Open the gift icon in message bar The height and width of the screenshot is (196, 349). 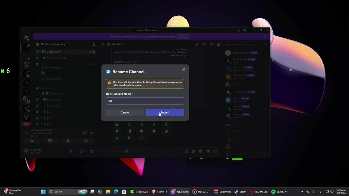pyautogui.click(x=186, y=151)
